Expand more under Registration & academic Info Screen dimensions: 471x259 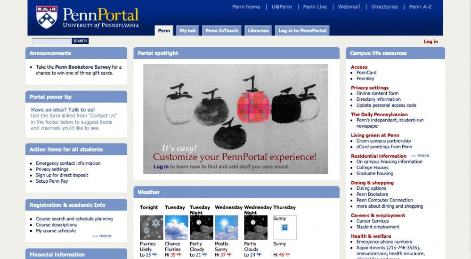point(102,236)
